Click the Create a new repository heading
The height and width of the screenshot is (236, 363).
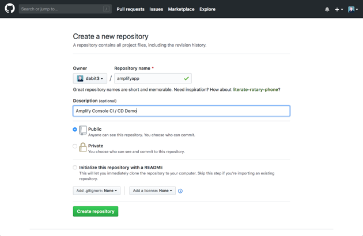(x=111, y=36)
